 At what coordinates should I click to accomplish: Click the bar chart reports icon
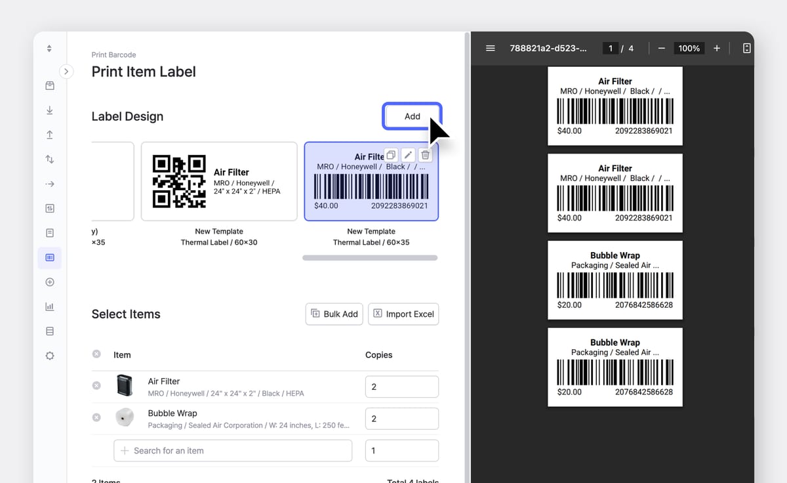[49, 306]
